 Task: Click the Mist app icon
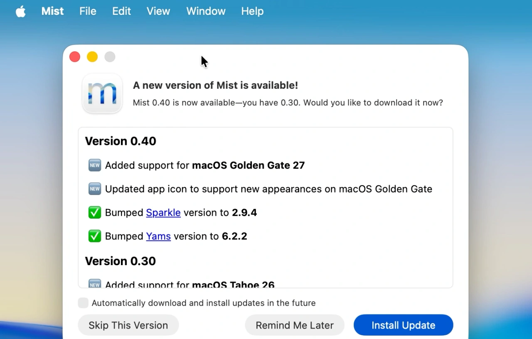point(102,93)
